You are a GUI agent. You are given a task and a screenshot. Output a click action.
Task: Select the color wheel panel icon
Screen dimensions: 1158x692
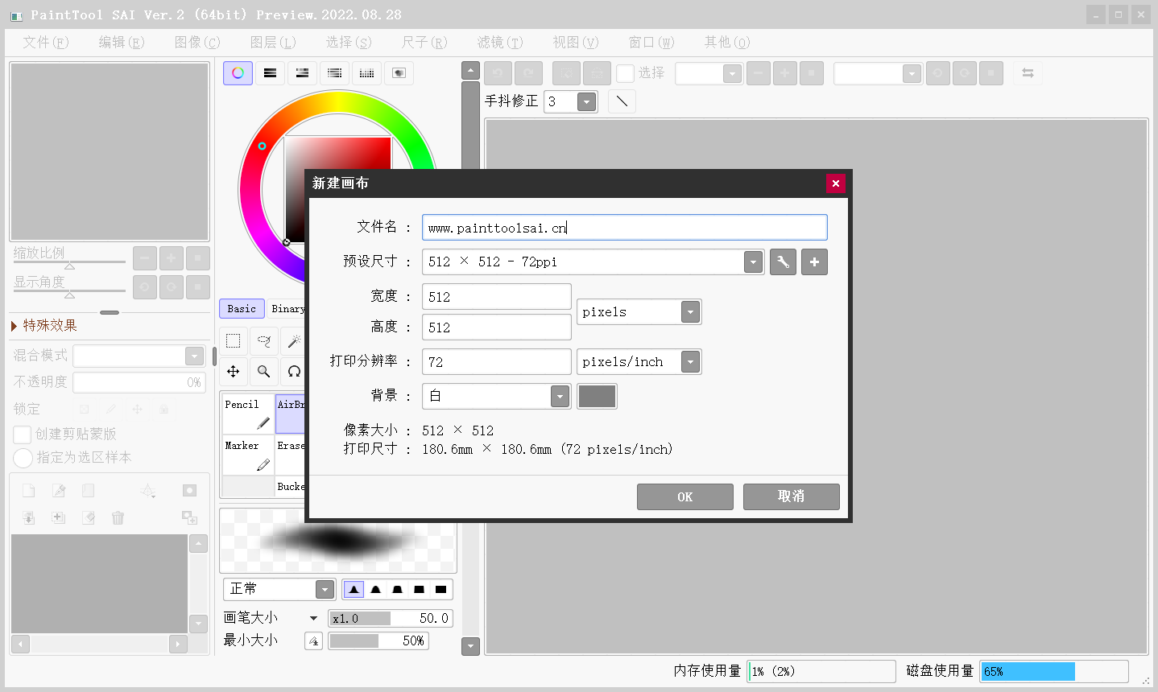pyautogui.click(x=238, y=73)
